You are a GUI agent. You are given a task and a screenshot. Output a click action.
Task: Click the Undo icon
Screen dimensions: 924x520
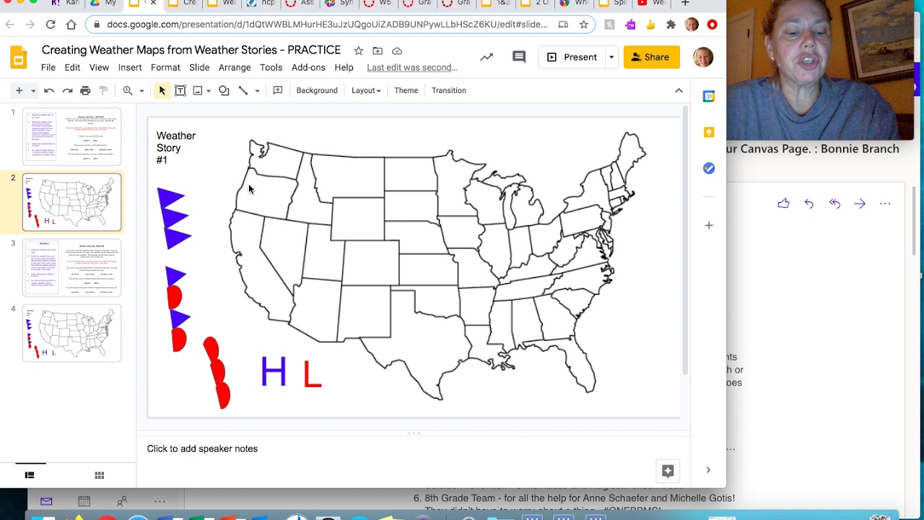(x=49, y=90)
